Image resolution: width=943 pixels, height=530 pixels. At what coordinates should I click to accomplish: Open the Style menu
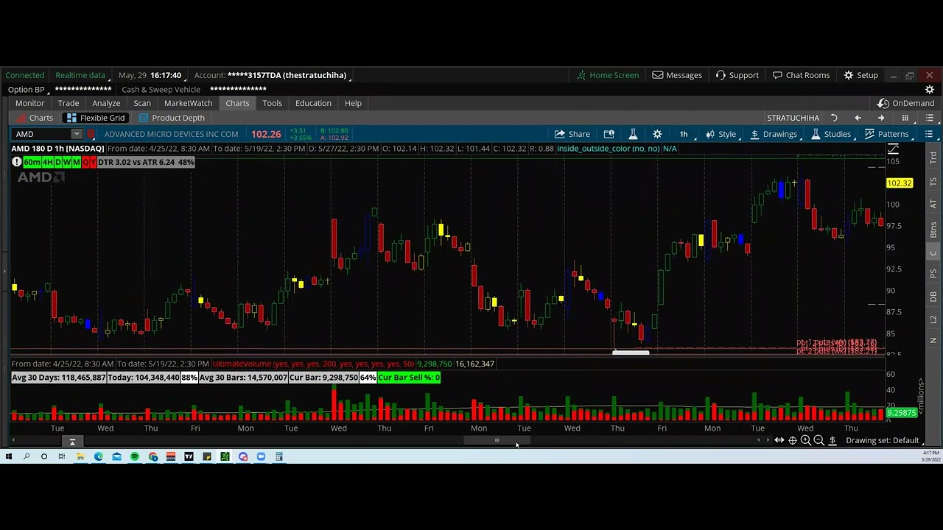tap(721, 134)
